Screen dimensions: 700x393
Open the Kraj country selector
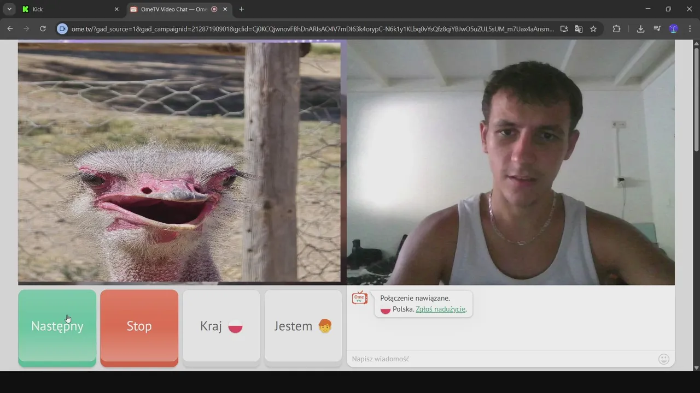[x=221, y=326]
